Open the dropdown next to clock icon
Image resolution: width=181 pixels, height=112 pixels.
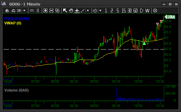100,11
